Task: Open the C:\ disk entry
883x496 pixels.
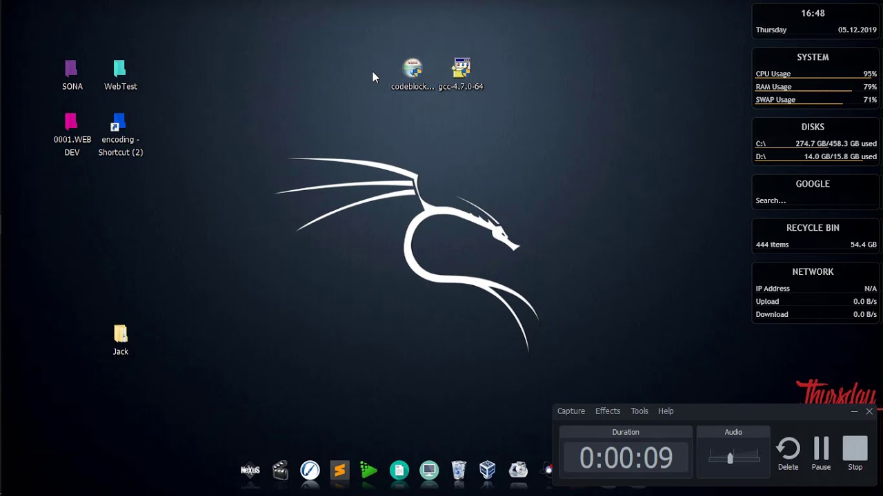Action: [x=816, y=144]
